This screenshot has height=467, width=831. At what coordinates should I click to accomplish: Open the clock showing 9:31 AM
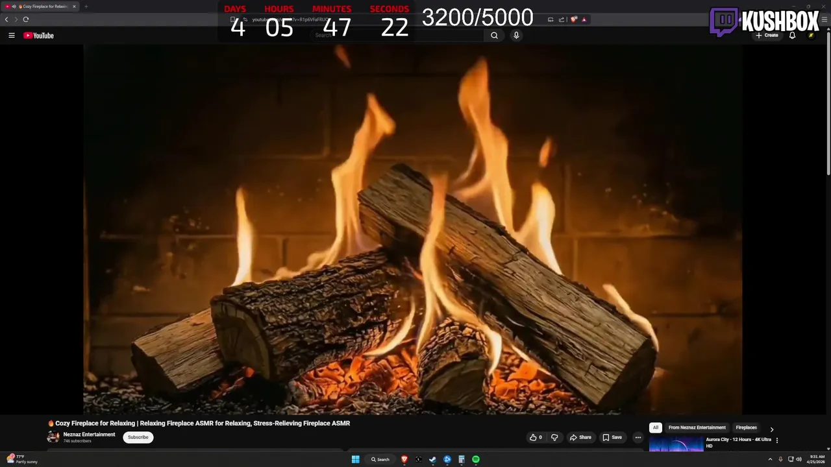816,459
